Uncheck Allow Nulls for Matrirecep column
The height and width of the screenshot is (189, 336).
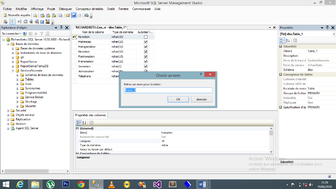click(x=146, y=42)
